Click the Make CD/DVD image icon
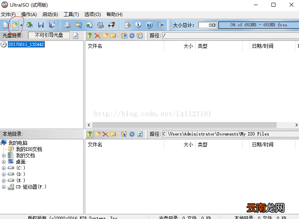299x219 pixels. pyautogui.click(x=67, y=25)
